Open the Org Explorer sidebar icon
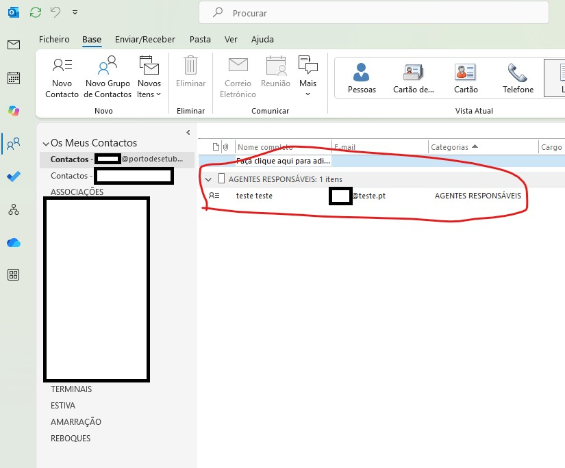 pos(14,209)
